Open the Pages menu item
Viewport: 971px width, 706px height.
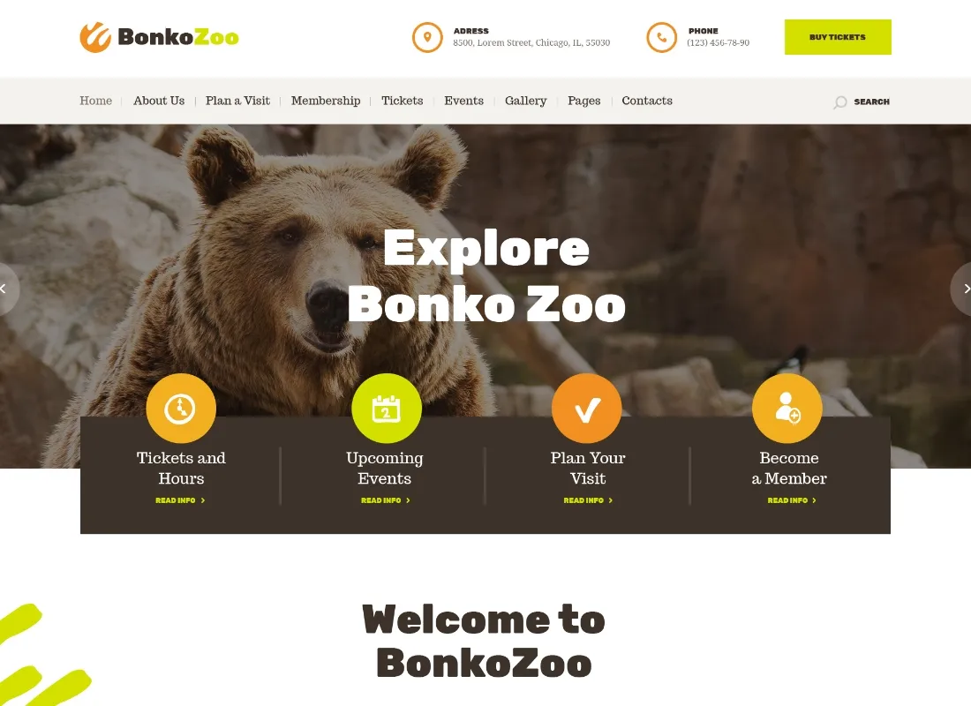[x=584, y=101]
